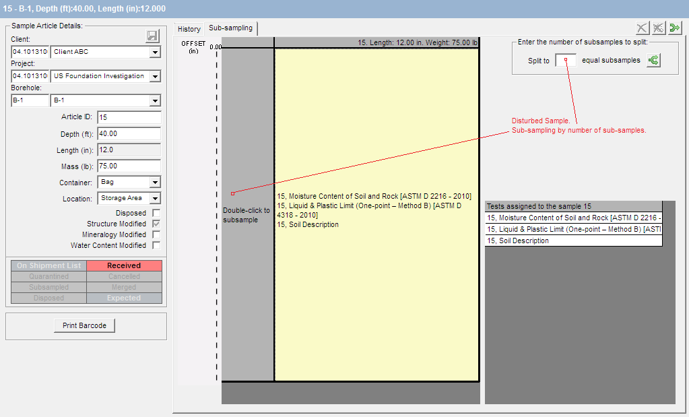Viewport: 689px width, 417px height.
Task: Click the Split to number input field
Action: [566, 61]
